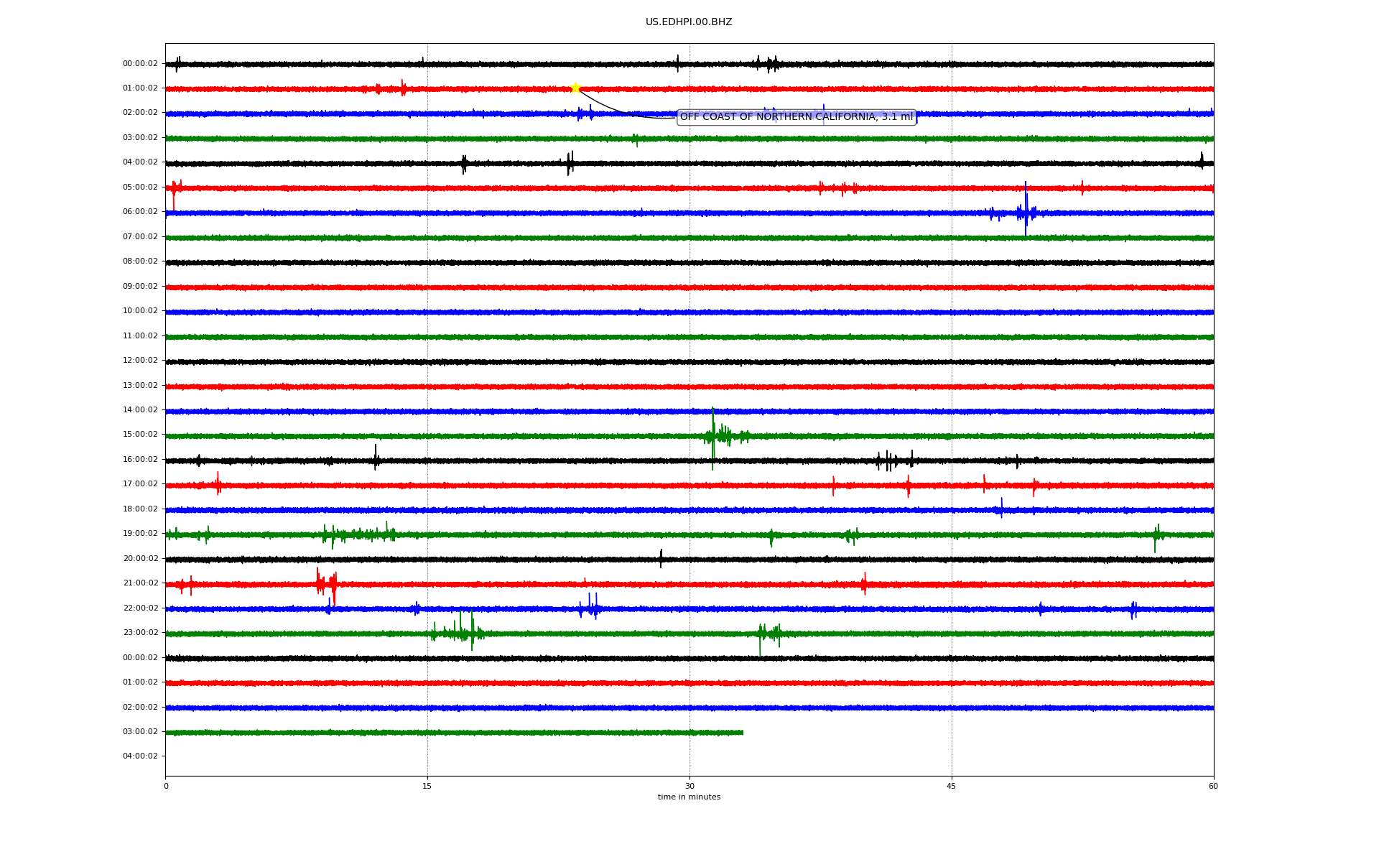Click the large spike on the 15:00:02 green trace
This screenshot has width=1379, height=862.
(712, 438)
